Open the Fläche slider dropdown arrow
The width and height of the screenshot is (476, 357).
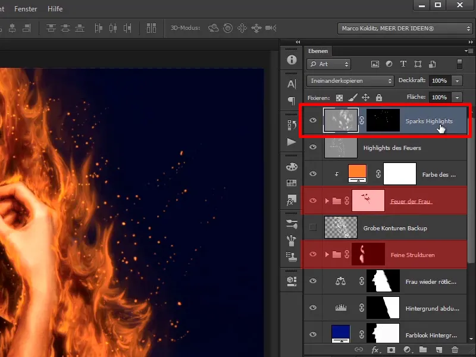click(x=457, y=98)
